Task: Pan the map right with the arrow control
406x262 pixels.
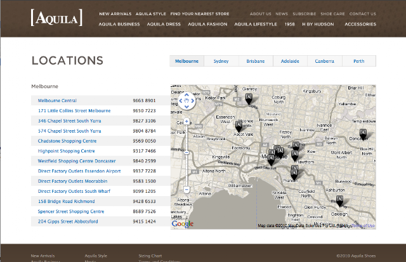Action: [192, 101]
